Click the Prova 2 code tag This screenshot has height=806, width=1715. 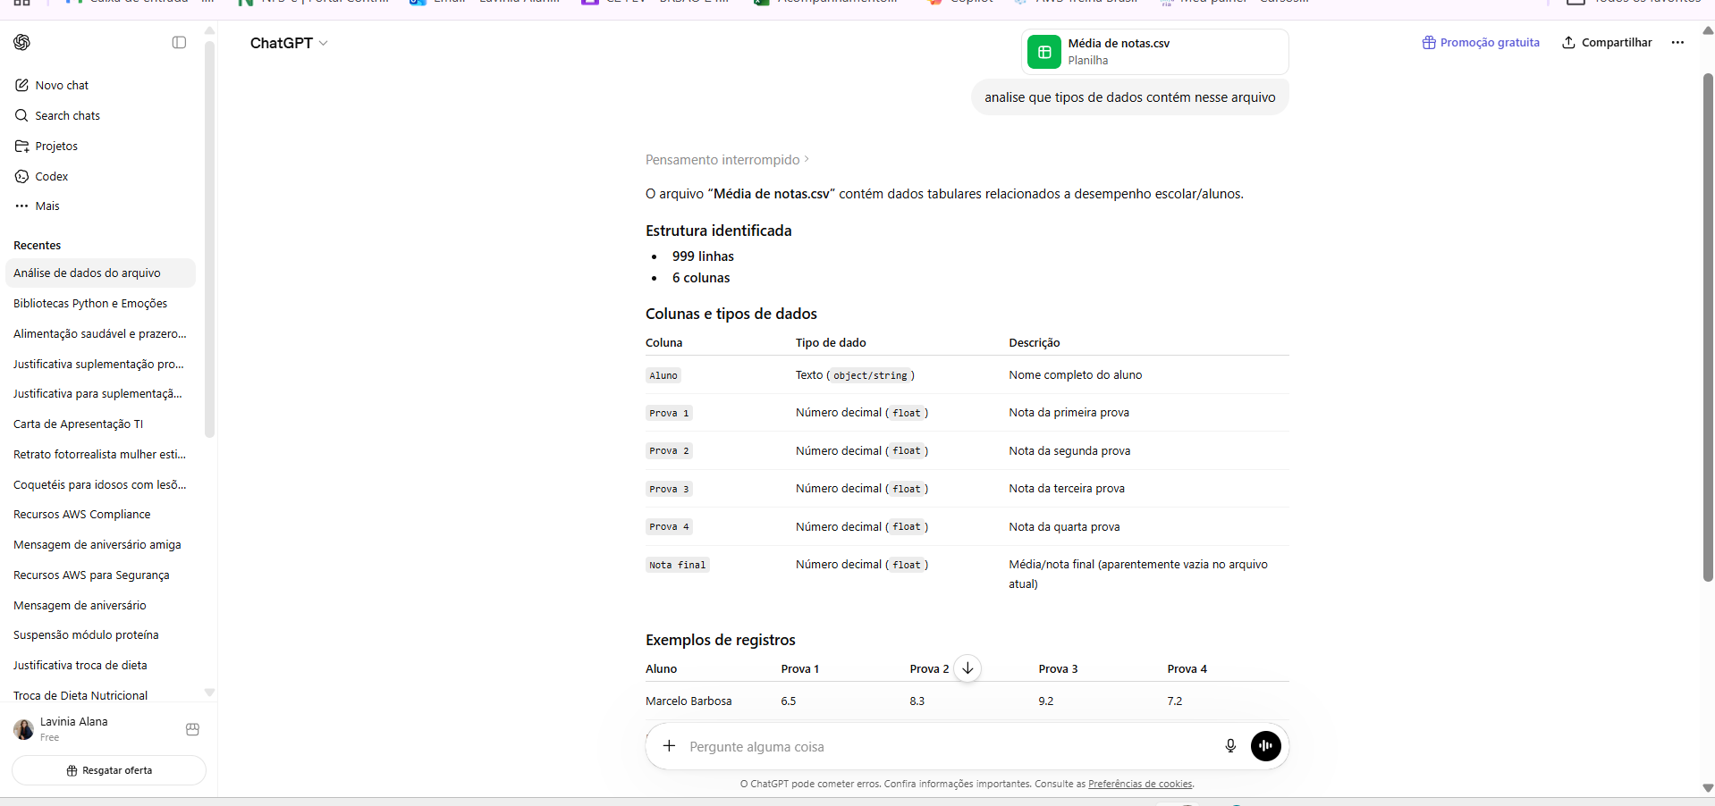click(669, 451)
